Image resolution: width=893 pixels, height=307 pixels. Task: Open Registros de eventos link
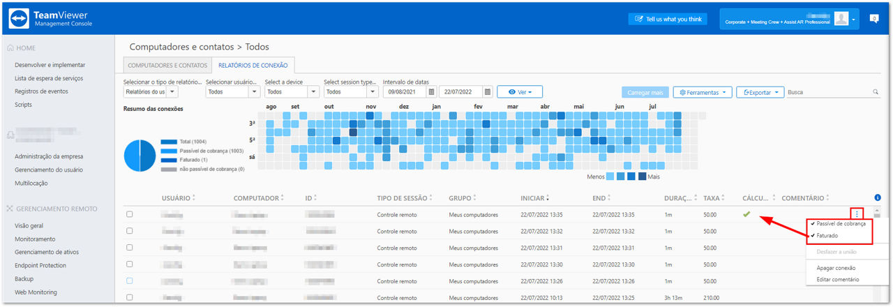click(41, 91)
